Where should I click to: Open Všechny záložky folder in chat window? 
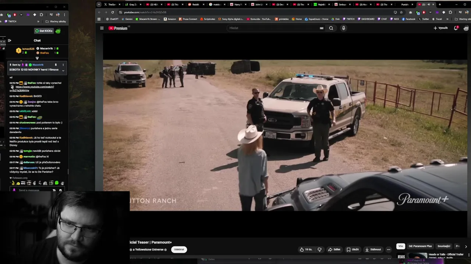coord(56,21)
